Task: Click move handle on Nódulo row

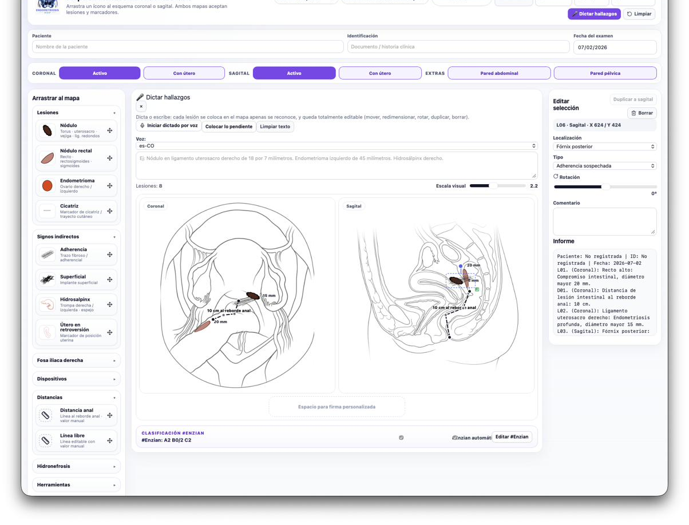Action: (109, 130)
